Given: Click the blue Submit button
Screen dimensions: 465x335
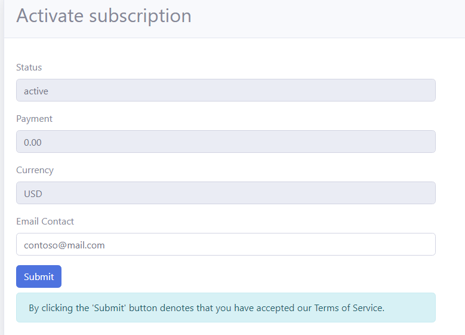Looking at the screenshot, I should tap(39, 276).
